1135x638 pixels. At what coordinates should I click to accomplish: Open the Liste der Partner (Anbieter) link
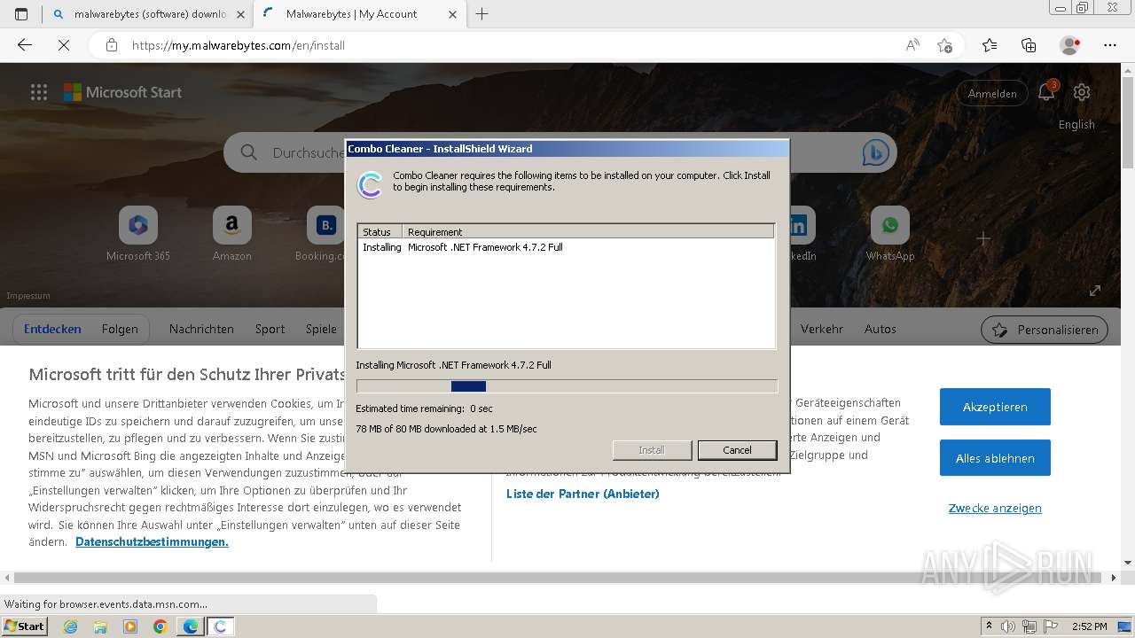583,494
